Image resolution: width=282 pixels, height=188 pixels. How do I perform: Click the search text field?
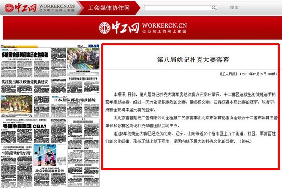click(178, 8)
